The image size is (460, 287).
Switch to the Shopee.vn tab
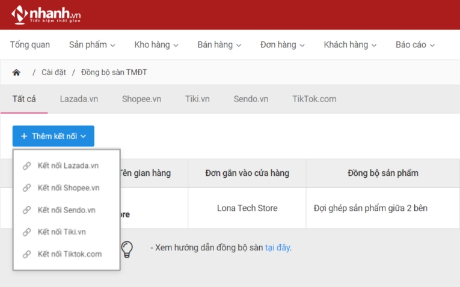(x=141, y=99)
